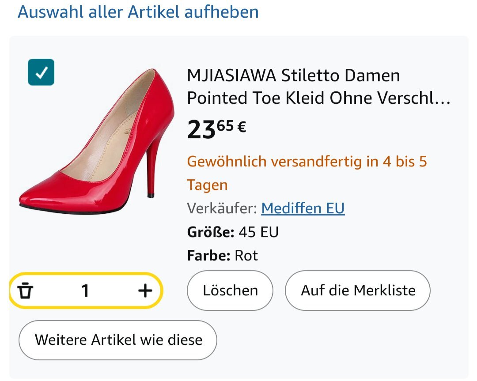Tap 'Weitere Artikel wie diese' button
The image size is (477, 381).
[118, 340]
